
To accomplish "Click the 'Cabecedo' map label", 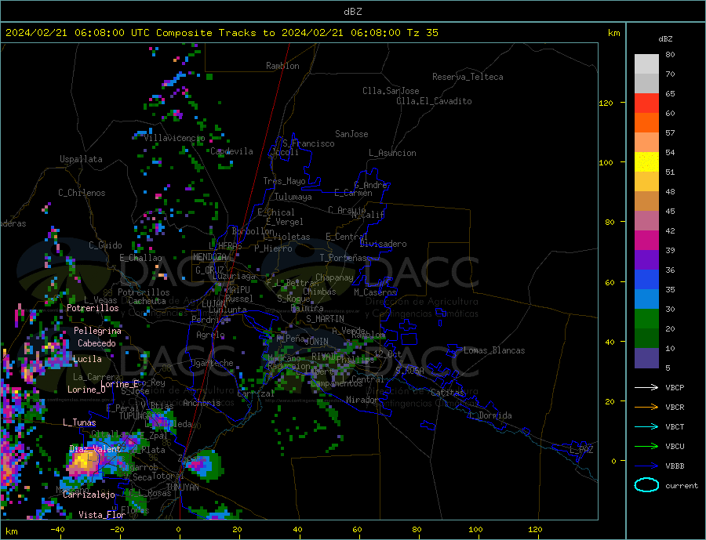I will tap(96, 343).
